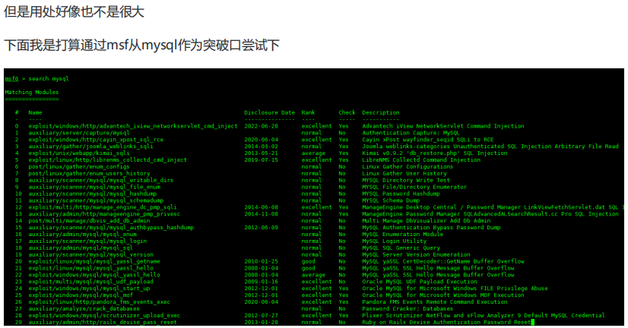Select auxiliary/server/capture/mysql module row
The image size is (628, 328).
point(79,133)
